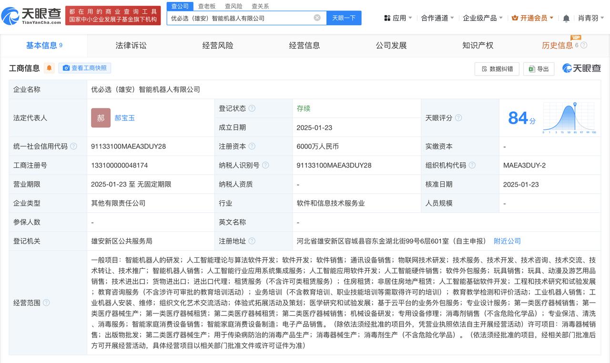This screenshot has height=363, width=610.
Task: Click help icon next to 天眼评分
Action: (458, 118)
